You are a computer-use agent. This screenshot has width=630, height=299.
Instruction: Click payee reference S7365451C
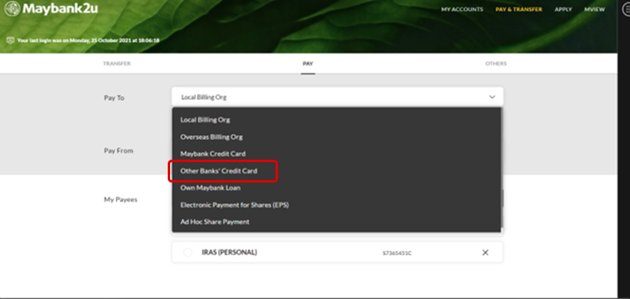[397, 253]
